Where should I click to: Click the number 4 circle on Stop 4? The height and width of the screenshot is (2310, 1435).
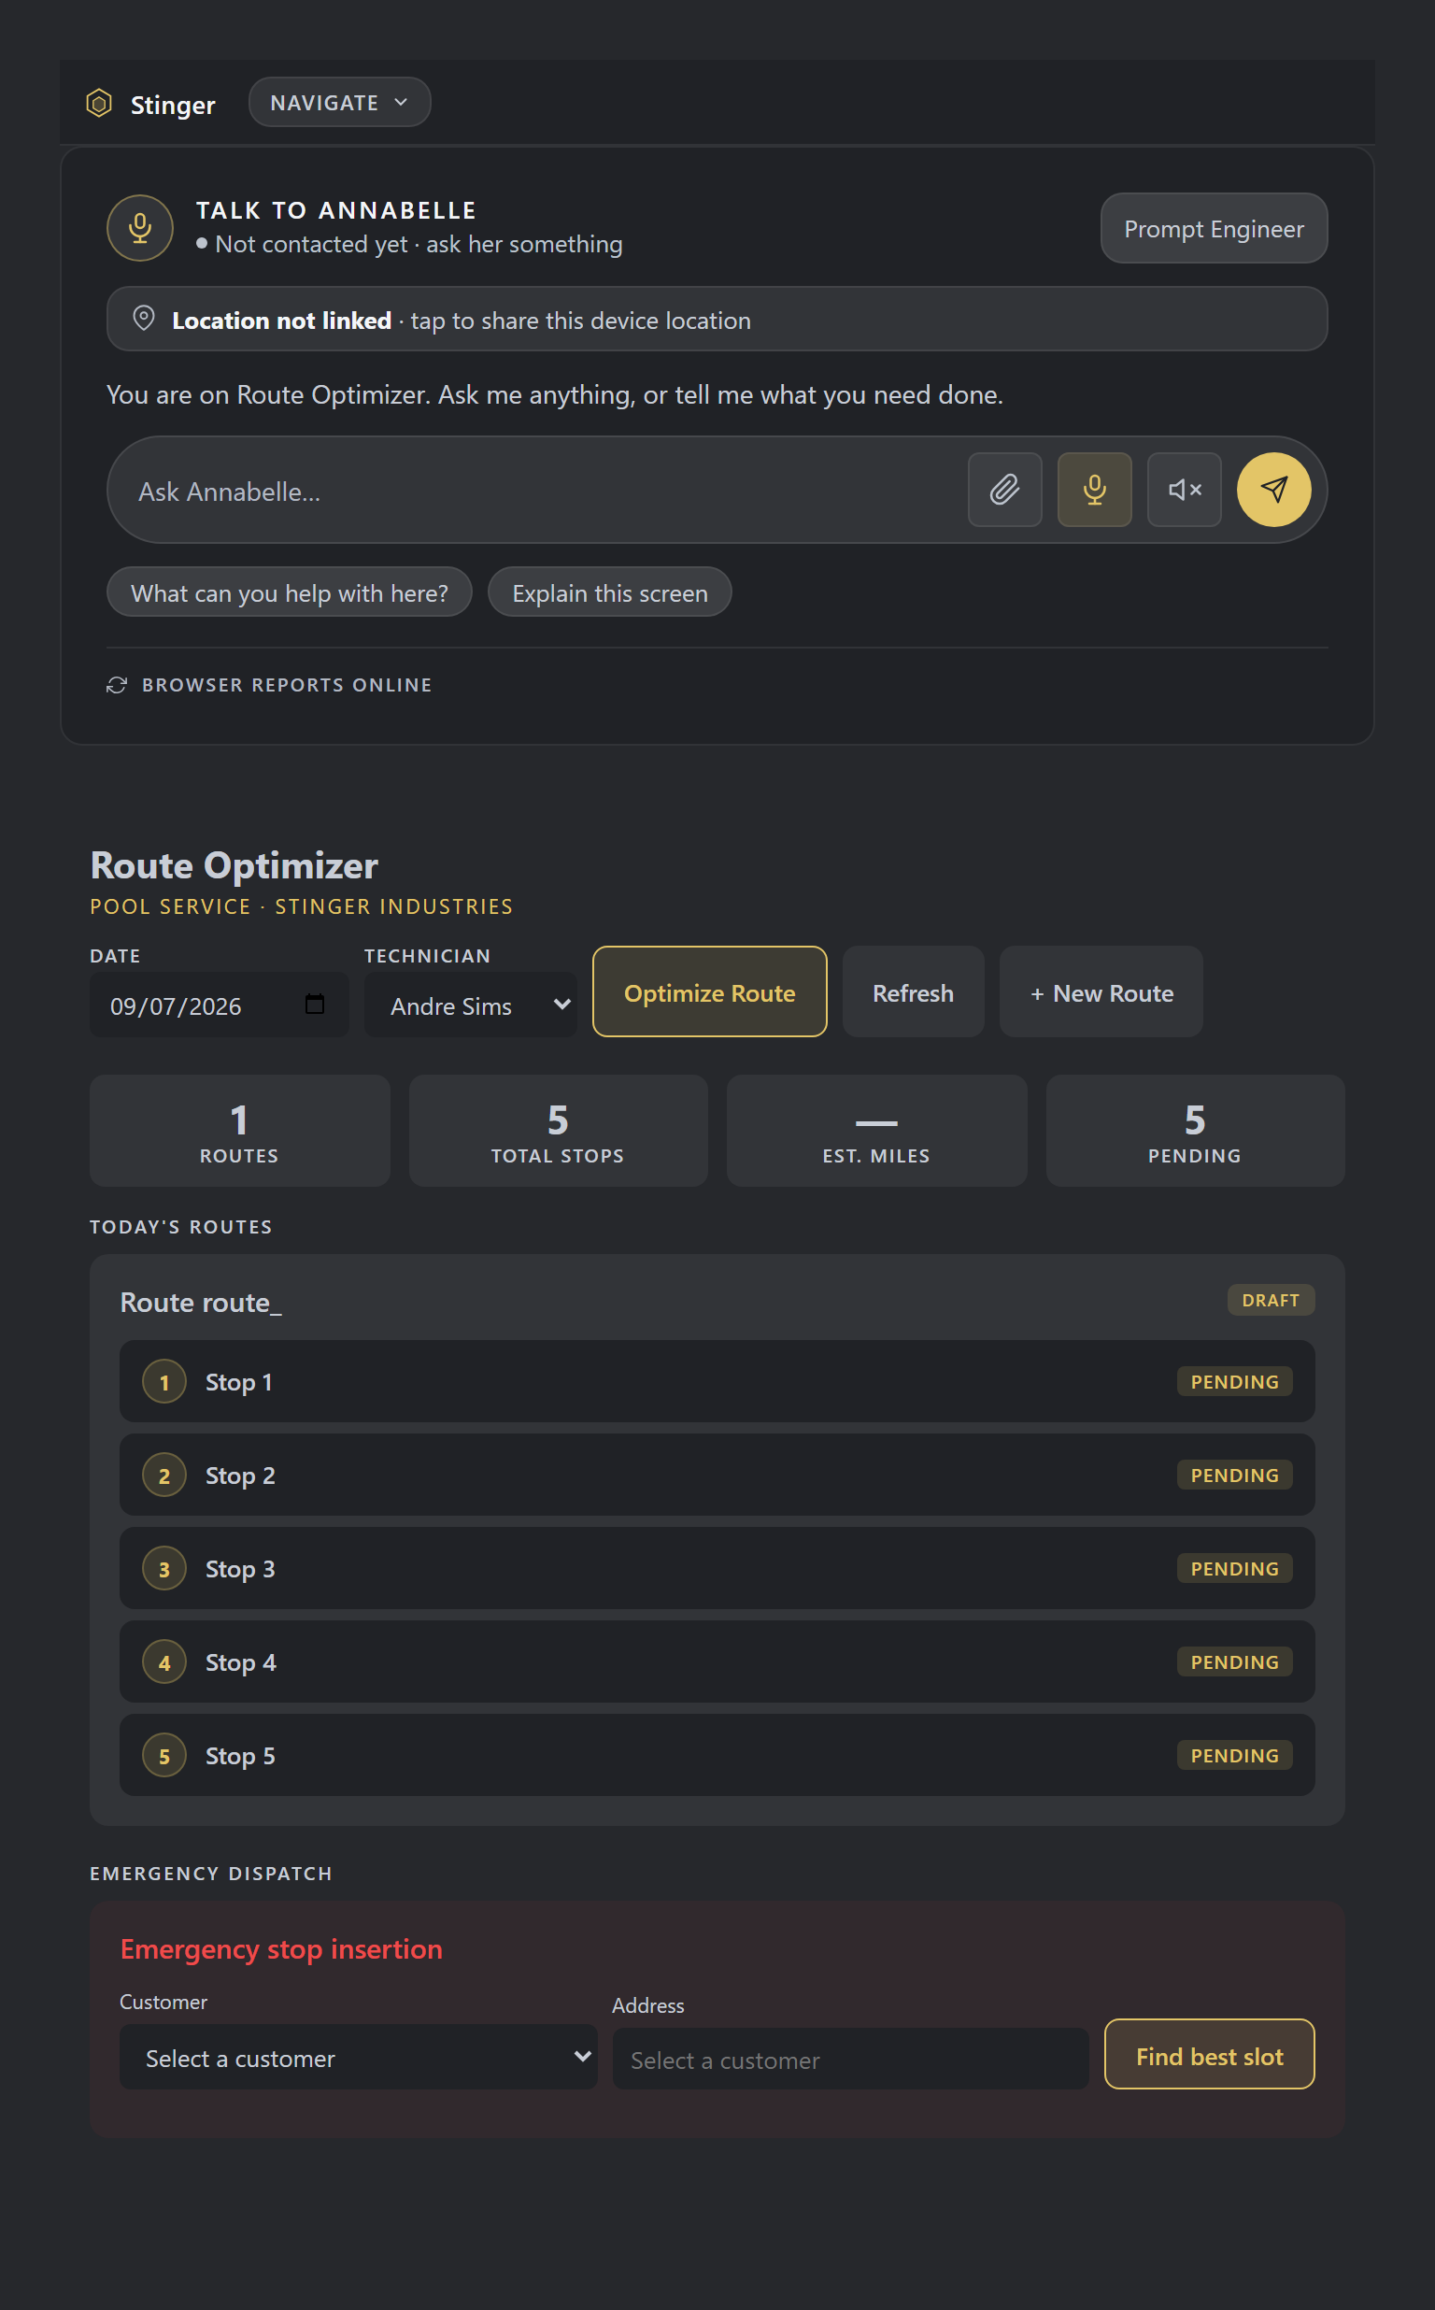coord(164,1662)
